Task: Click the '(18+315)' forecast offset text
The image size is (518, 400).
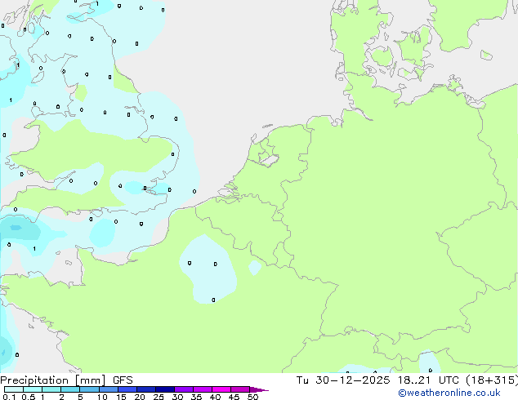Action: click(492, 380)
